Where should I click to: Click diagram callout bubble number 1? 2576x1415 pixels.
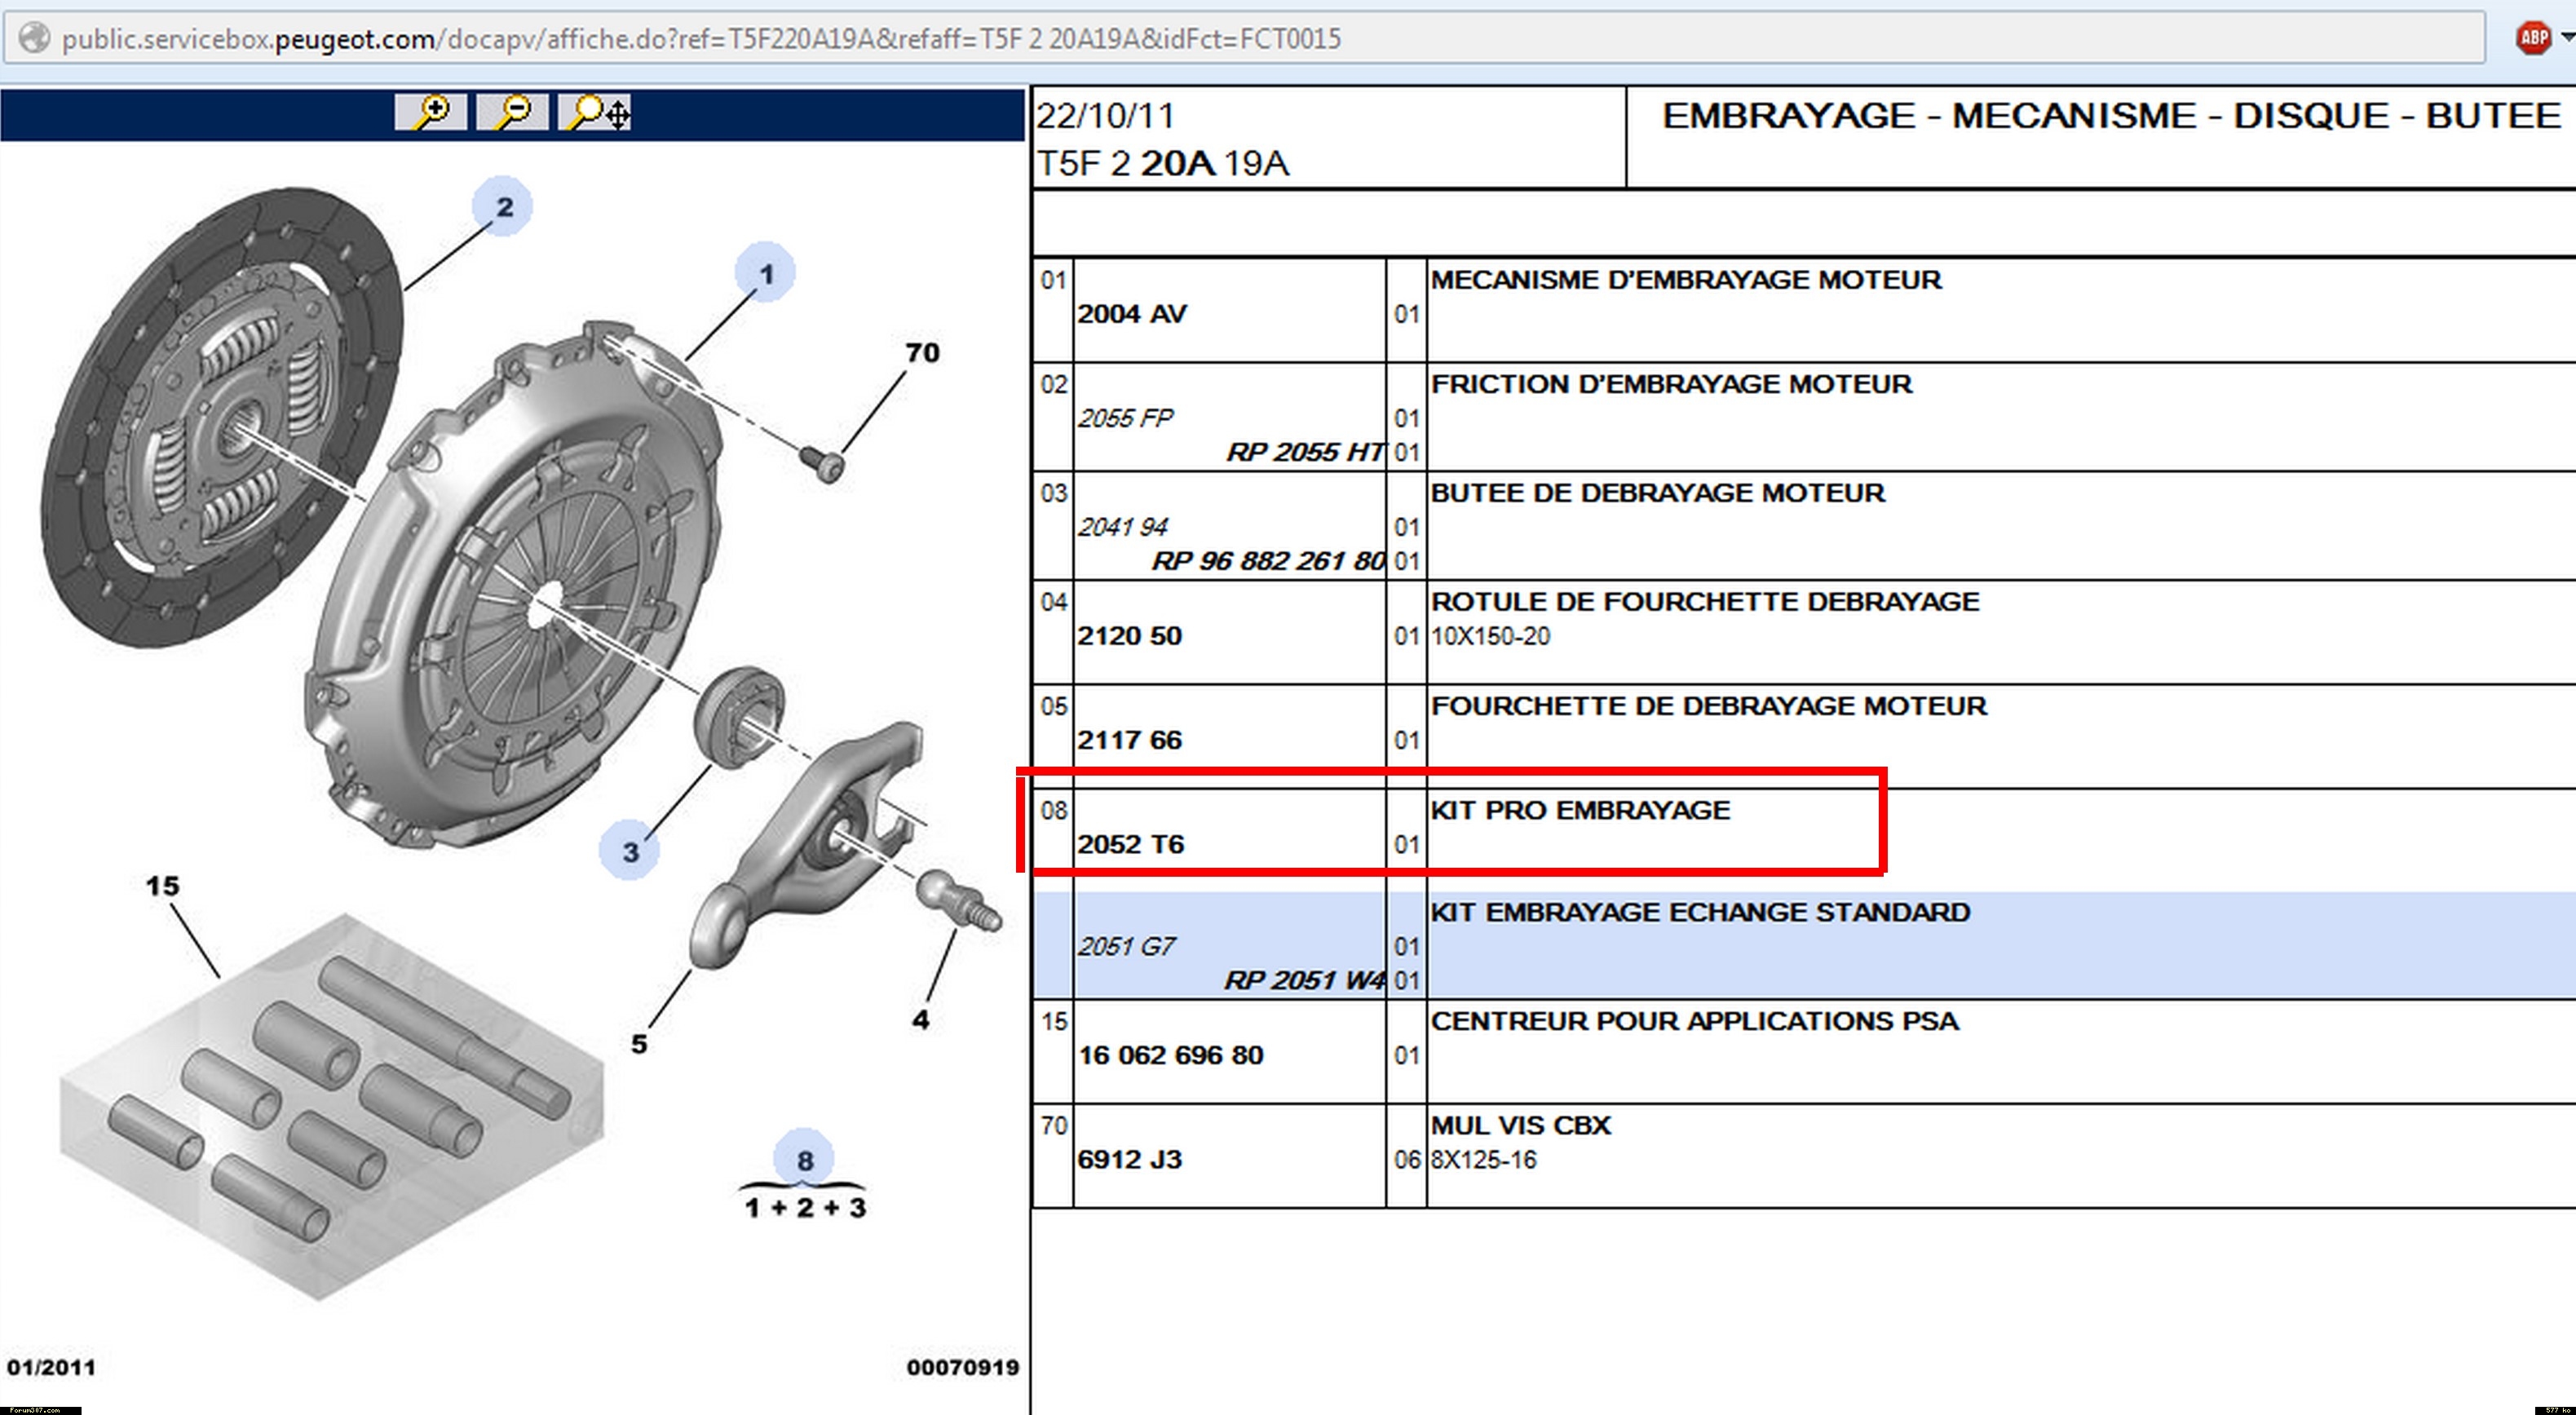(x=765, y=273)
